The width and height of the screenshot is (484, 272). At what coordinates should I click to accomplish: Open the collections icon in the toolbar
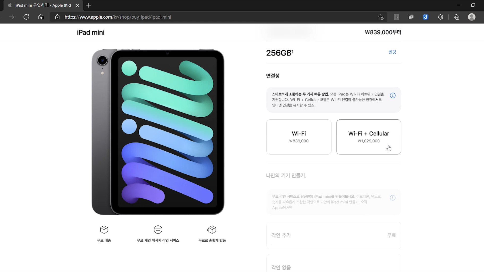point(456,17)
